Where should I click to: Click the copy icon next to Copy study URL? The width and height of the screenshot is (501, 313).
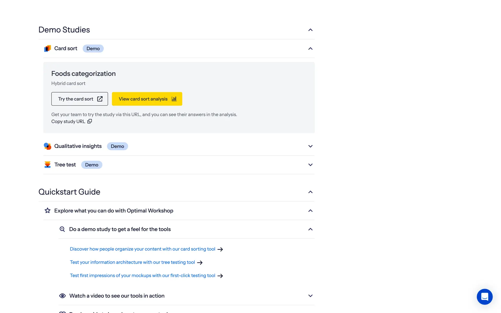point(90,121)
